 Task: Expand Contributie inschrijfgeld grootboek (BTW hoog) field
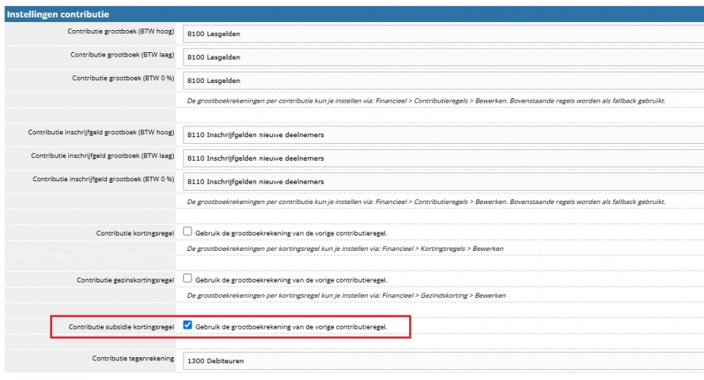click(x=440, y=135)
